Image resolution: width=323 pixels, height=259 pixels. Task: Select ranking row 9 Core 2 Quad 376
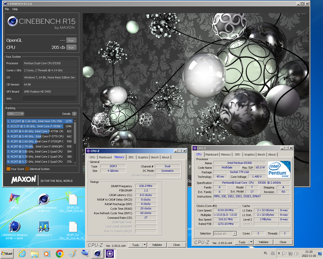pyautogui.click(x=40, y=162)
